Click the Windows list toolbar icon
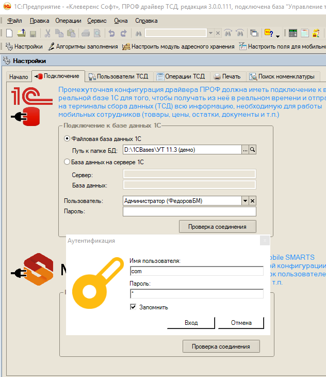 [x=254, y=33]
